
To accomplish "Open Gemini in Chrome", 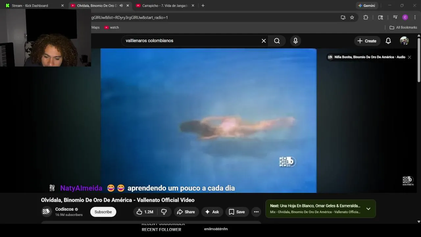I will 367,6.
